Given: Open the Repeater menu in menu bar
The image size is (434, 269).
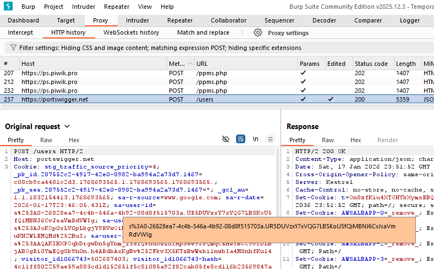Looking at the screenshot, I should [x=117, y=7].
